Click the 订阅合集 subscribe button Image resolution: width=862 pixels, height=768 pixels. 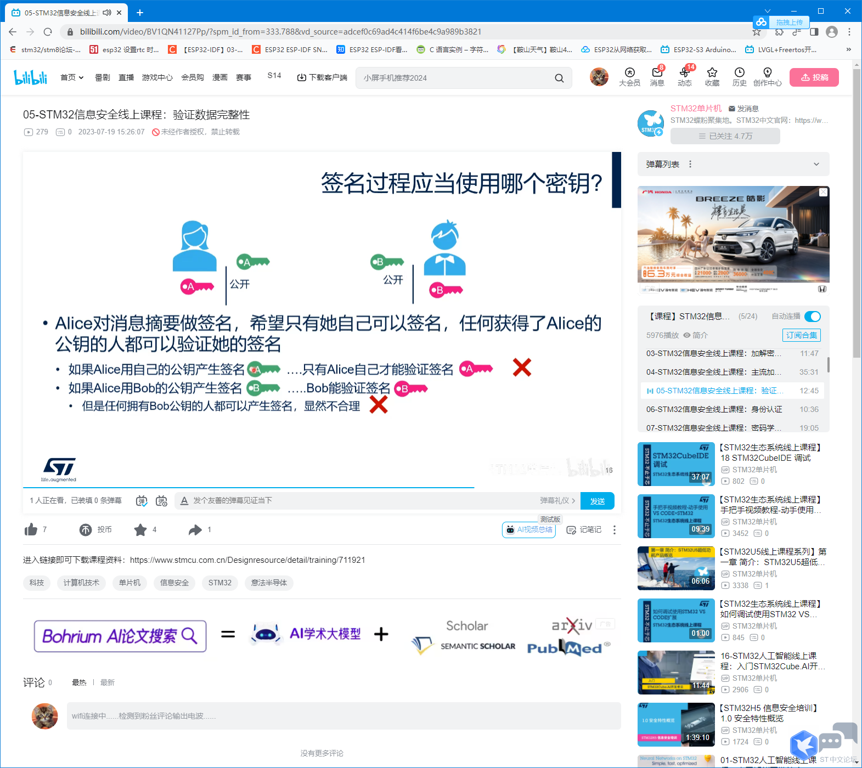pos(802,335)
